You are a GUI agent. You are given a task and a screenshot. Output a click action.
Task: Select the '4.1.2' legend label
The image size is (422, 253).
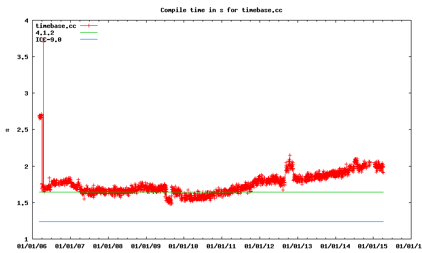click(x=45, y=32)
